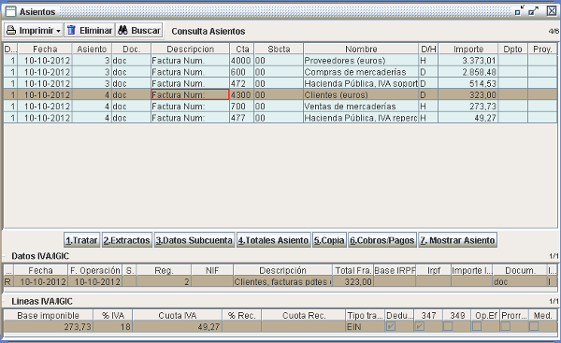Click account cell 472

(x=241, y=83)
